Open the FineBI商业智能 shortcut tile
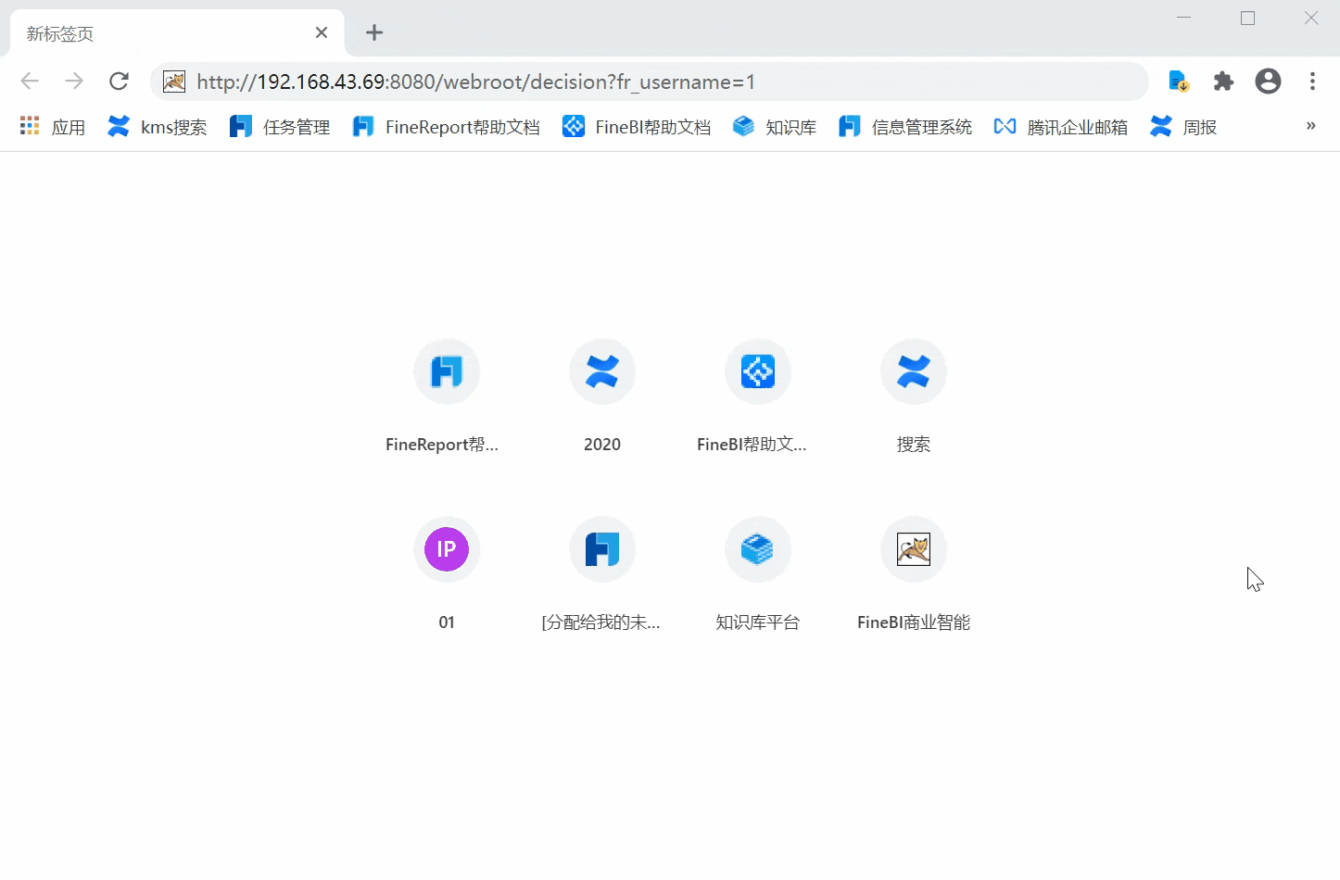The image size is (1340, 880). [x=914, y=574]
